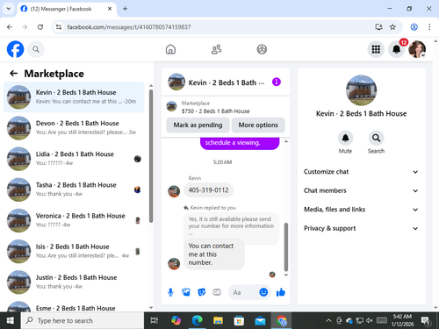Open Chrome three-dot menu
This screenshot has height=329, width=439.
(x=429, y=27)
